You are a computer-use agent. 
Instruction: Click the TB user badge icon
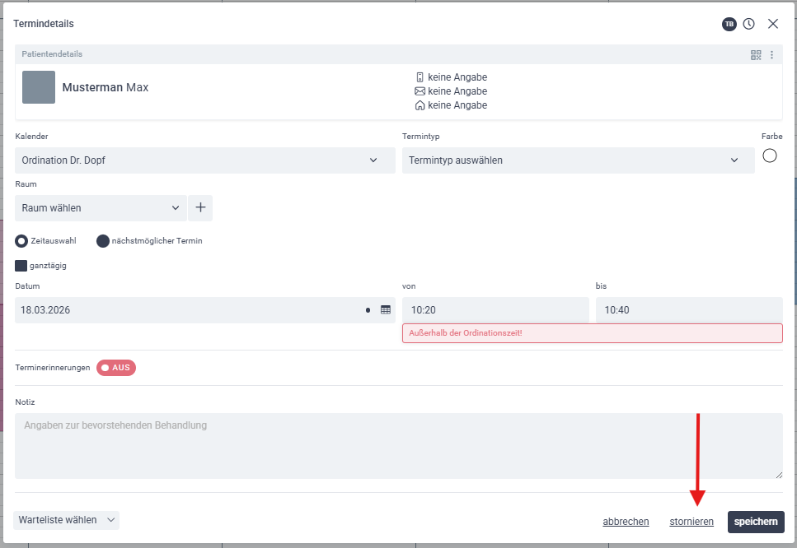(729, 24)
